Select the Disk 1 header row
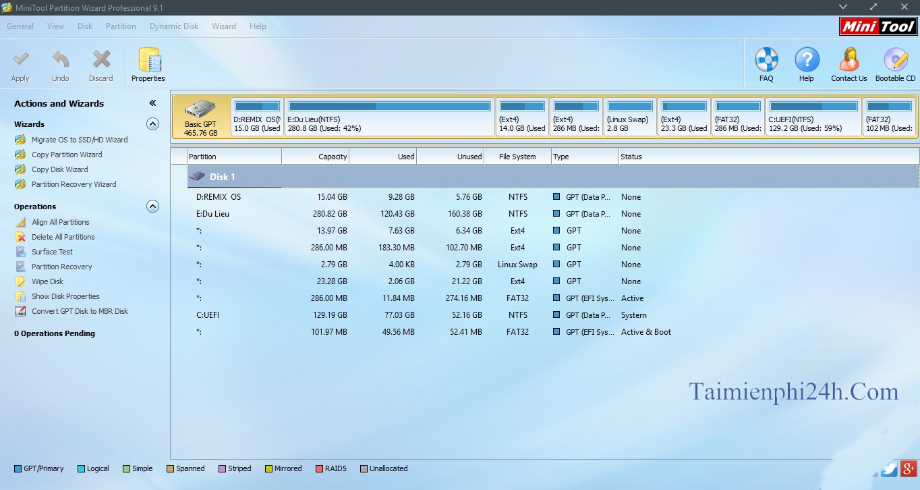 pos(553,177)
